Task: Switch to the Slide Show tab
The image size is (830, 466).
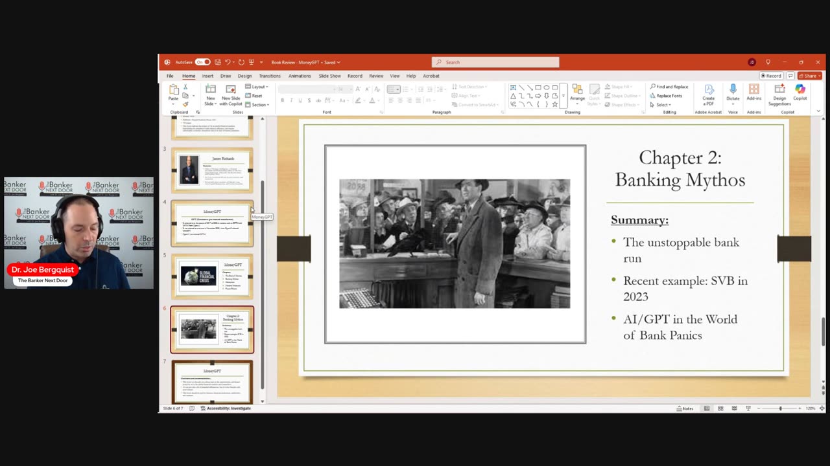Action: click(329, 76)
